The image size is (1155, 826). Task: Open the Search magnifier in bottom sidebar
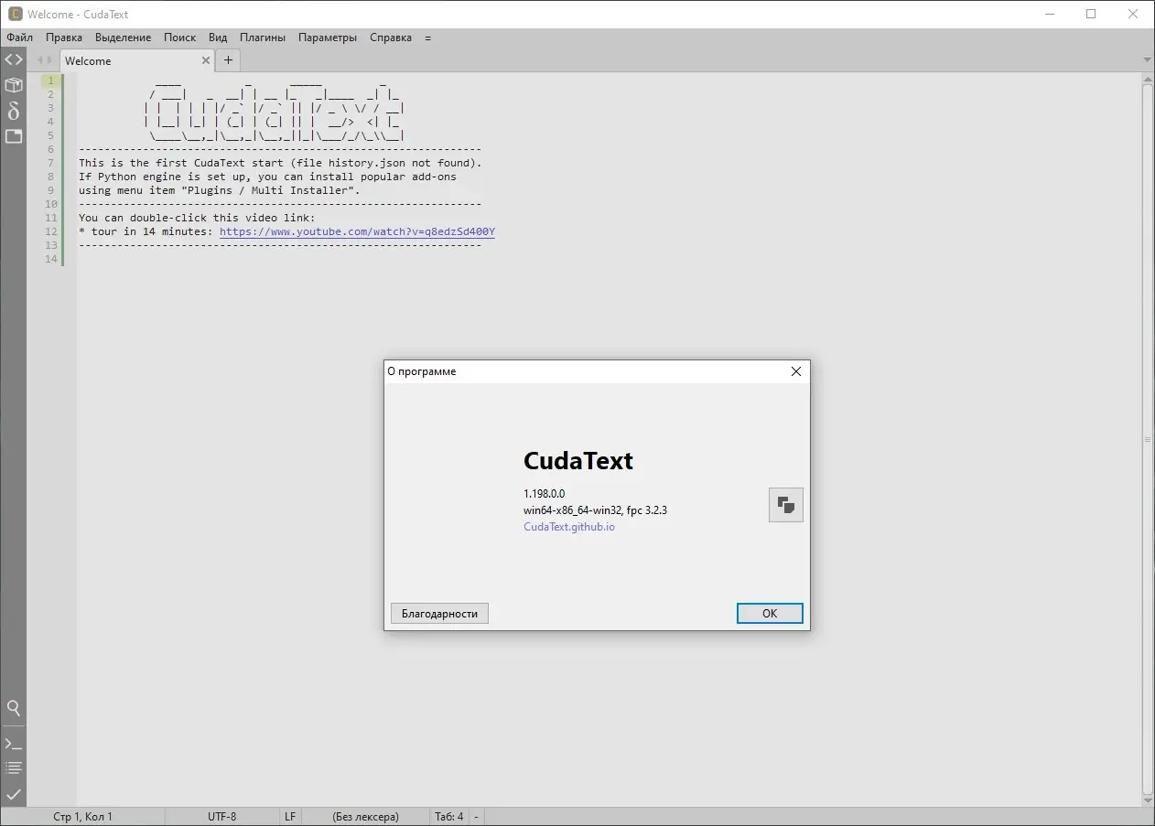(13, 708)
